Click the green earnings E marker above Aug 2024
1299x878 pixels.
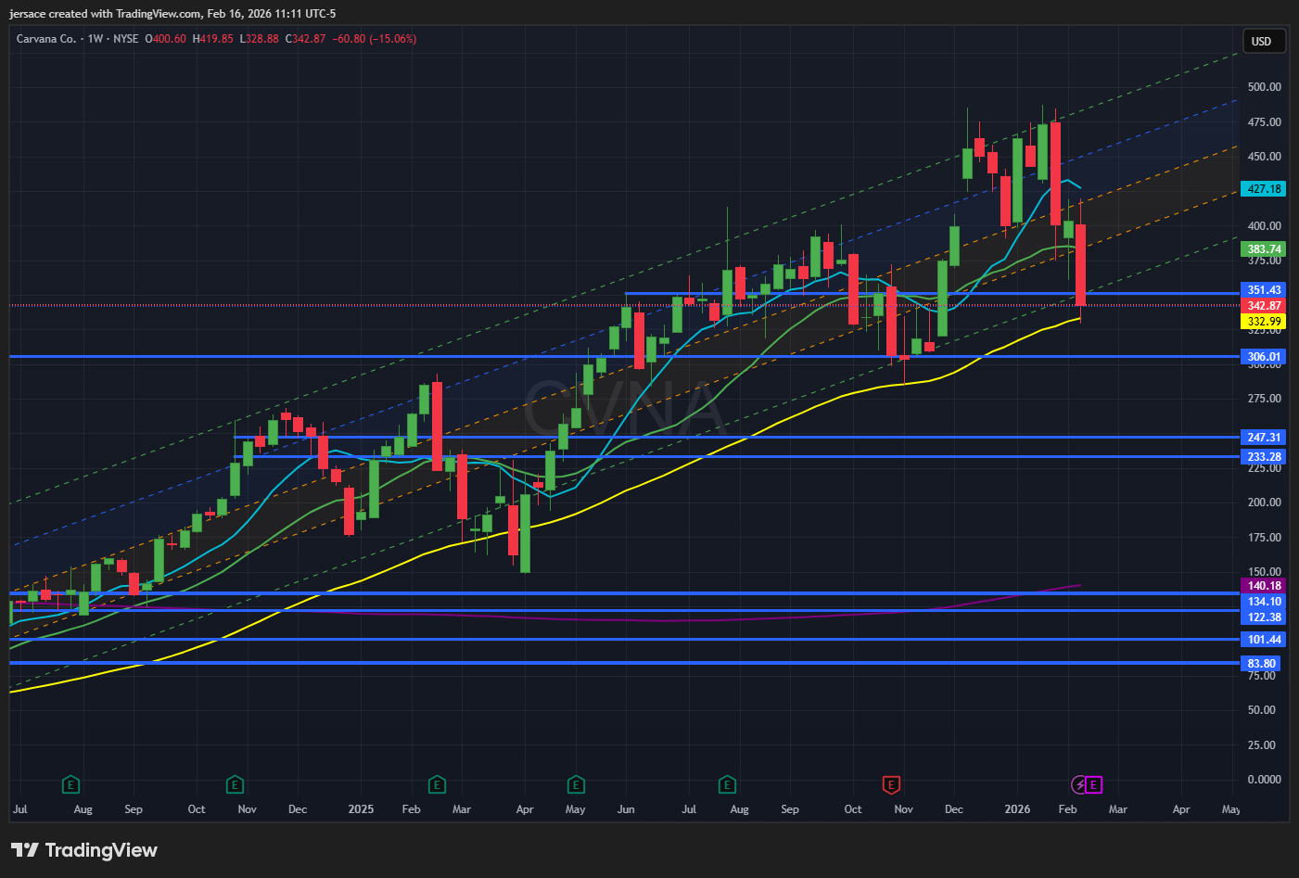[x=70, y=785]
